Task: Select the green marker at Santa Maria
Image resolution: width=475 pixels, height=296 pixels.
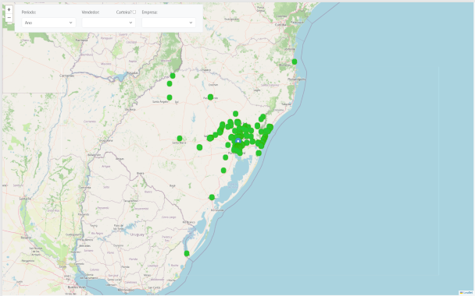Action: (180, 139)
